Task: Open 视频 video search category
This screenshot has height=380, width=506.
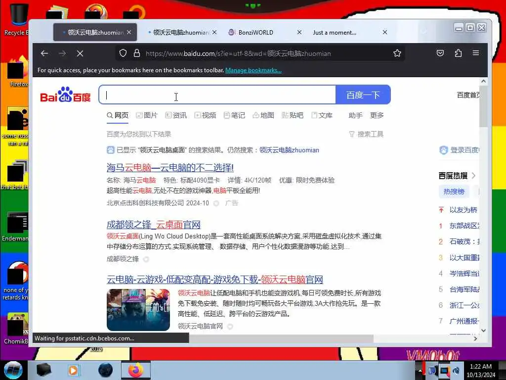Action: [205, 115]
